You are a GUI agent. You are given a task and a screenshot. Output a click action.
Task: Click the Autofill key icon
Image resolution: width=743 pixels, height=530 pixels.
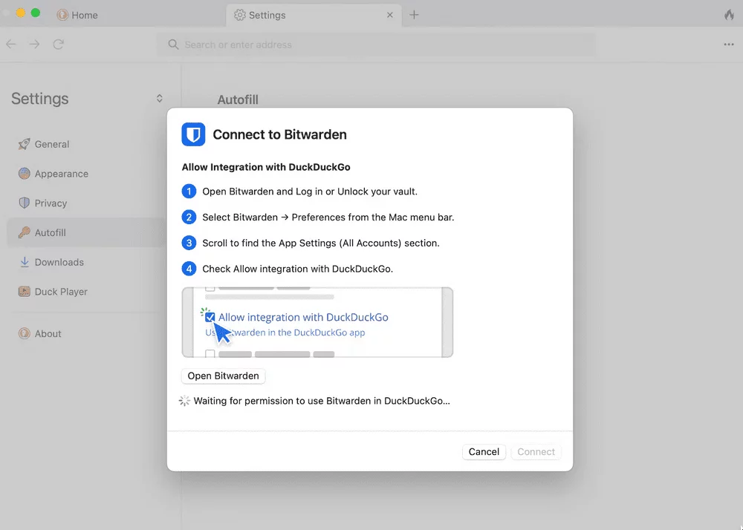(x=25, y=232)
